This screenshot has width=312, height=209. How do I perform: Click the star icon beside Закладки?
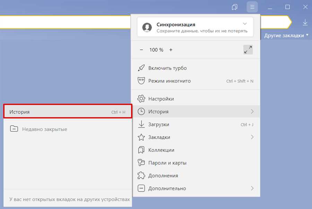tap(141, 137)
